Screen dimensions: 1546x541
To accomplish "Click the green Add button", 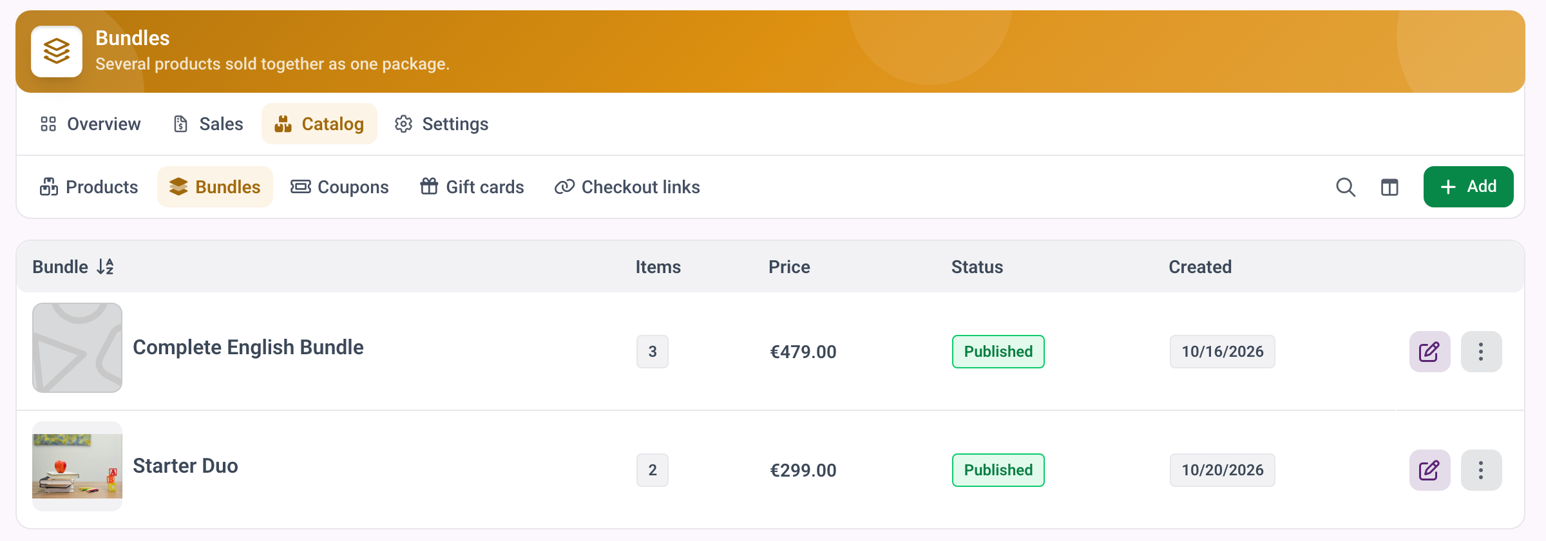I will point(1468,187).
